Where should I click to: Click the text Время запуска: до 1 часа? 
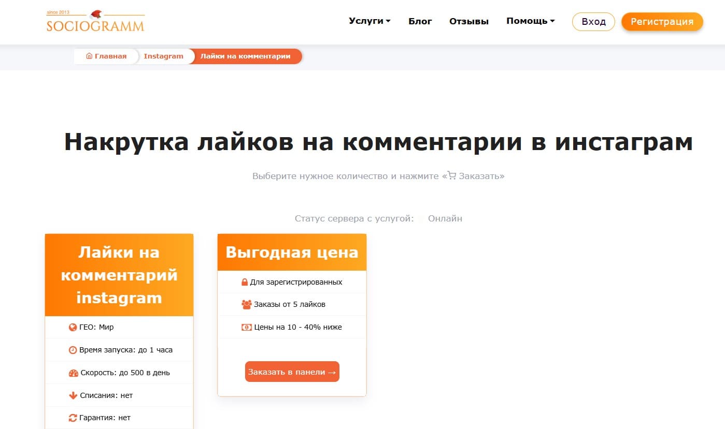[126, 350]
